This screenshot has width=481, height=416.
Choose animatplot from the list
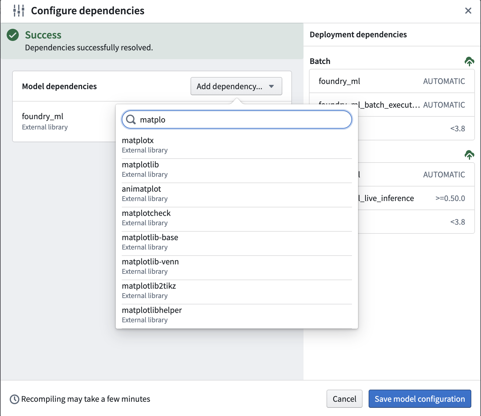(237, 194)
